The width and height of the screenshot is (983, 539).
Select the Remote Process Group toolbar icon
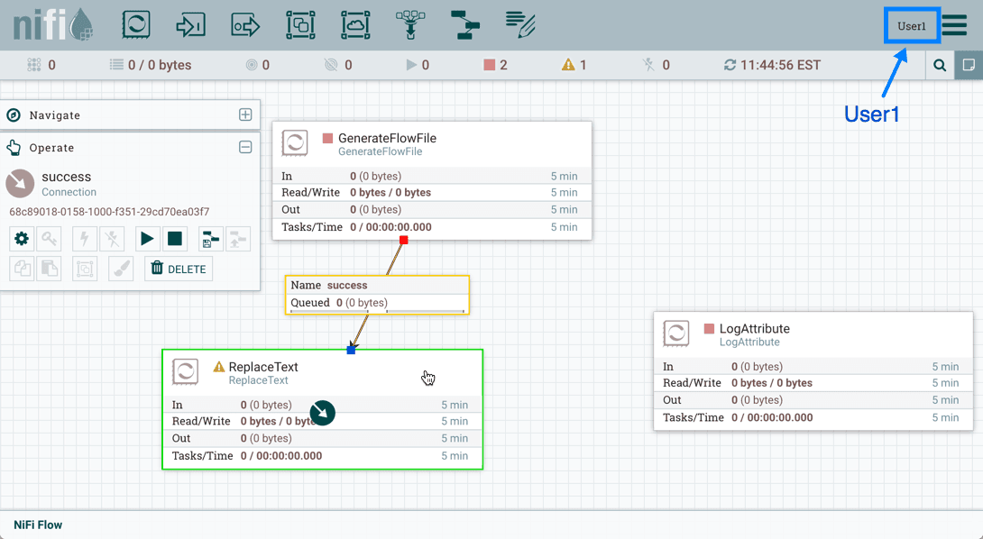pos(355,24)
